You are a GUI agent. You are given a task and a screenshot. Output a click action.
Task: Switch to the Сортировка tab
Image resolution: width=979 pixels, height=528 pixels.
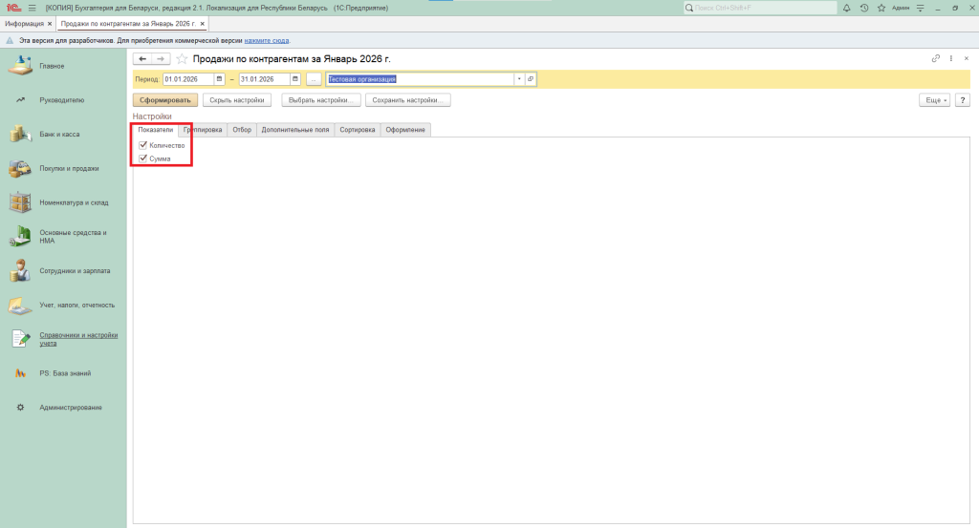click(x=357, y=130)
